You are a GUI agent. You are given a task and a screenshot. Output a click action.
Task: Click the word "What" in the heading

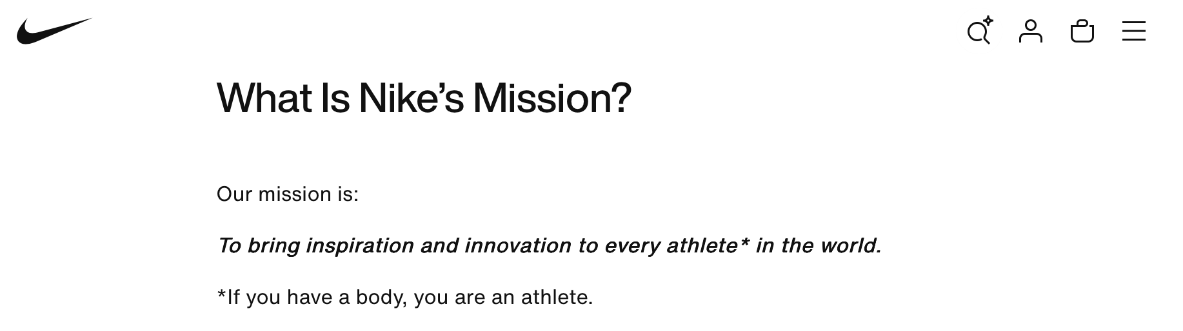pos(264,99)
